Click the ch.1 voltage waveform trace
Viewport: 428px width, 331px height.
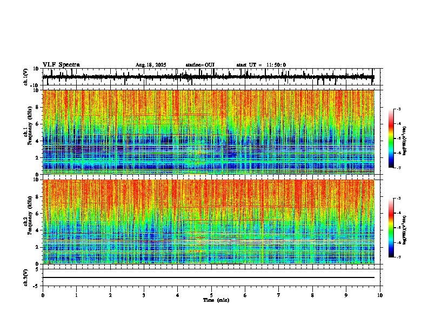point(208,77)
